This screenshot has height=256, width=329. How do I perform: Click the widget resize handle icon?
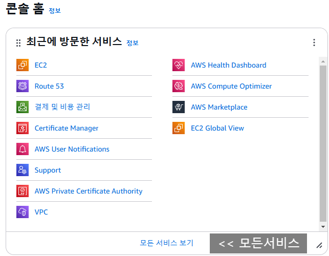point(319,245)
